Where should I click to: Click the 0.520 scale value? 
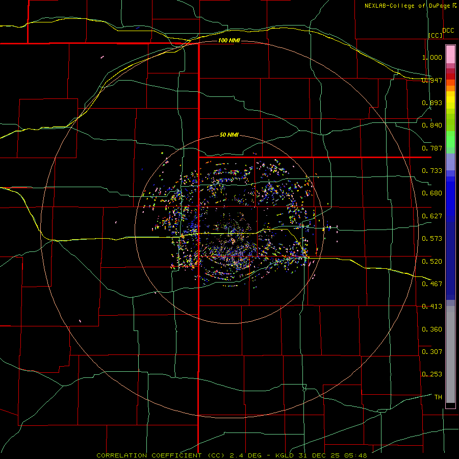(432, 261)
